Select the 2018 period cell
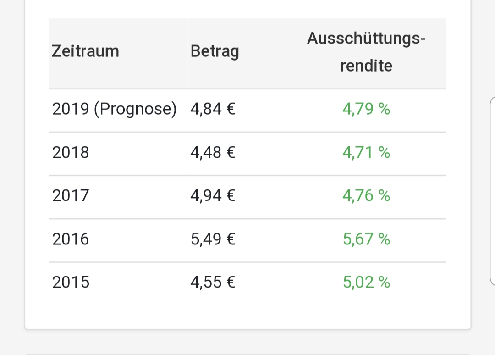The image size is (495, 355). click(71, 152)
